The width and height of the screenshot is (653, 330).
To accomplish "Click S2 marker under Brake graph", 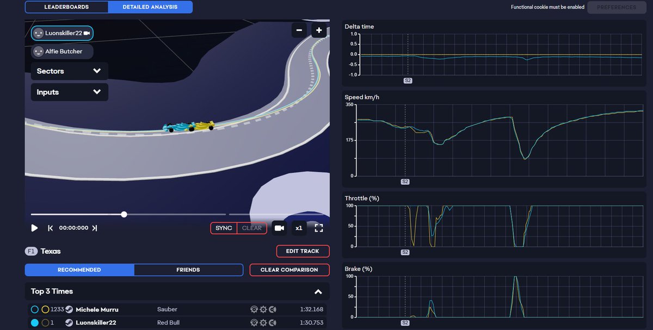I will click(405, 322).
